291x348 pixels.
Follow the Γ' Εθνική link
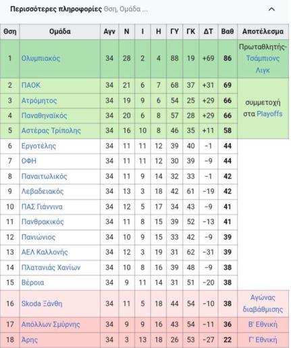point(263,340)
